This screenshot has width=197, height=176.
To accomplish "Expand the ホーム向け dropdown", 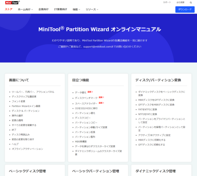I will click(25, 10).
